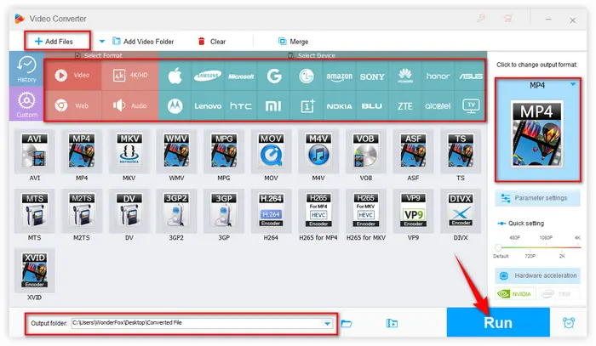
Task: Choose the HTC device brand
Action: tap(241, 106)
